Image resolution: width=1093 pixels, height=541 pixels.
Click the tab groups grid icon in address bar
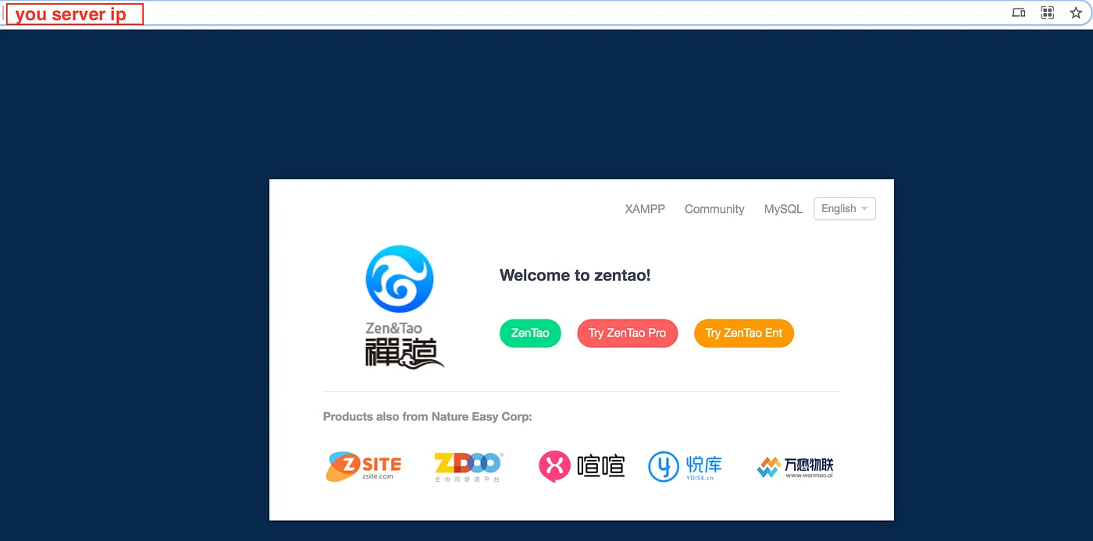tap(1048, 12)
